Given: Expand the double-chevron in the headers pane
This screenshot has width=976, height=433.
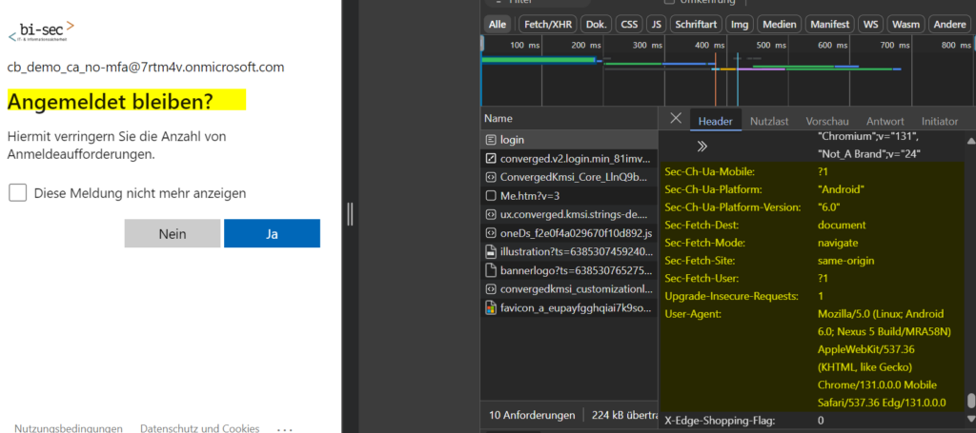Looking at the screenshot, I should tap(702, 146).
